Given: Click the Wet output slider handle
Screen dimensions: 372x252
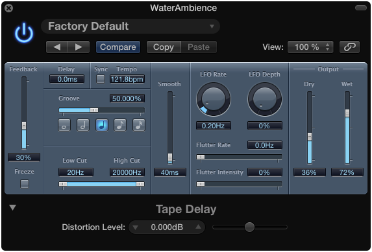Looking at the screenshot, I should 347,113.
